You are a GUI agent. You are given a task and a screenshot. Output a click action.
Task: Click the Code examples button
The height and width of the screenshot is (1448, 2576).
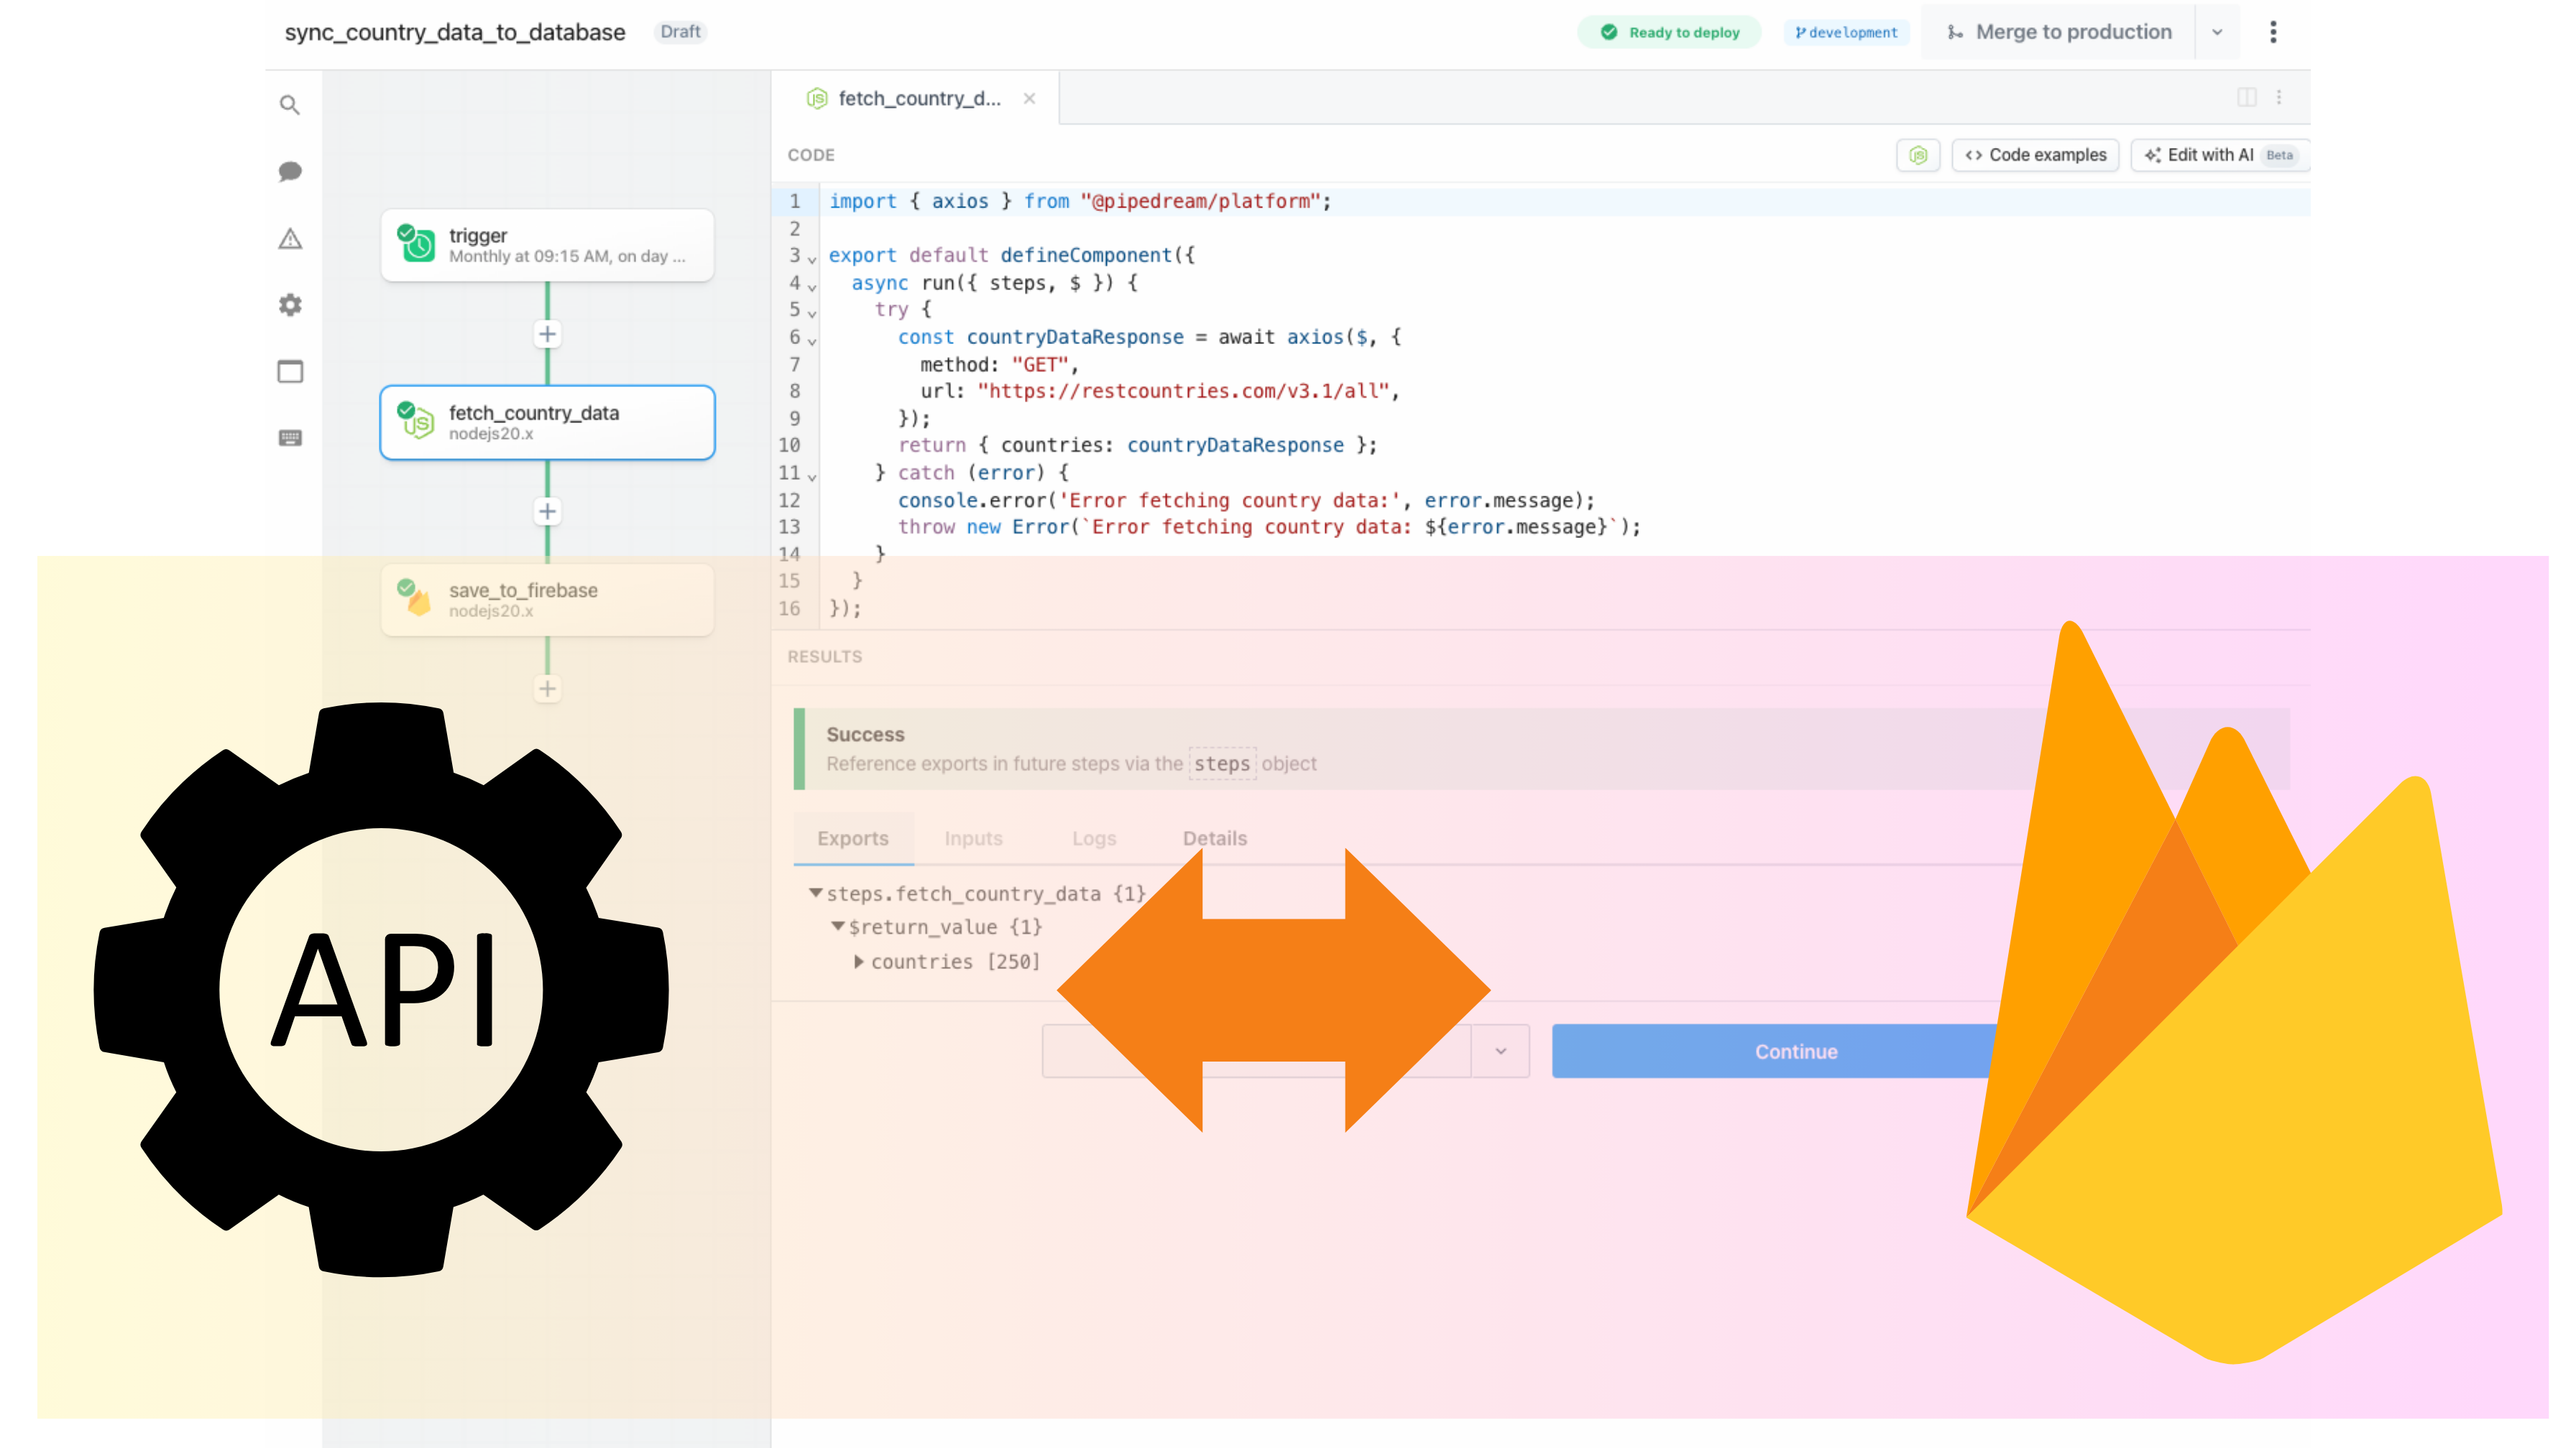2035,155
